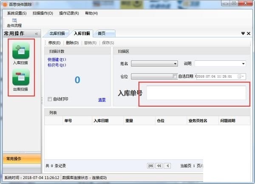Go to first page of records

150,166
